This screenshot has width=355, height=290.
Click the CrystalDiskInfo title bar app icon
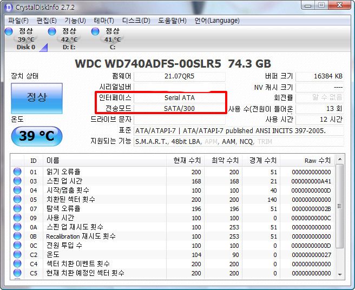coord(9,8)
